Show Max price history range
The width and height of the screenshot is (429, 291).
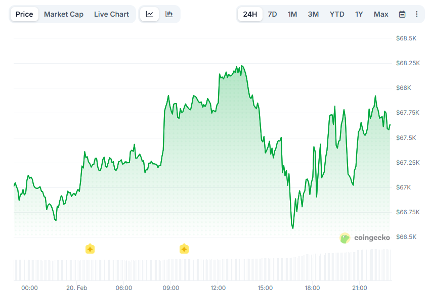tap(381, 14)
